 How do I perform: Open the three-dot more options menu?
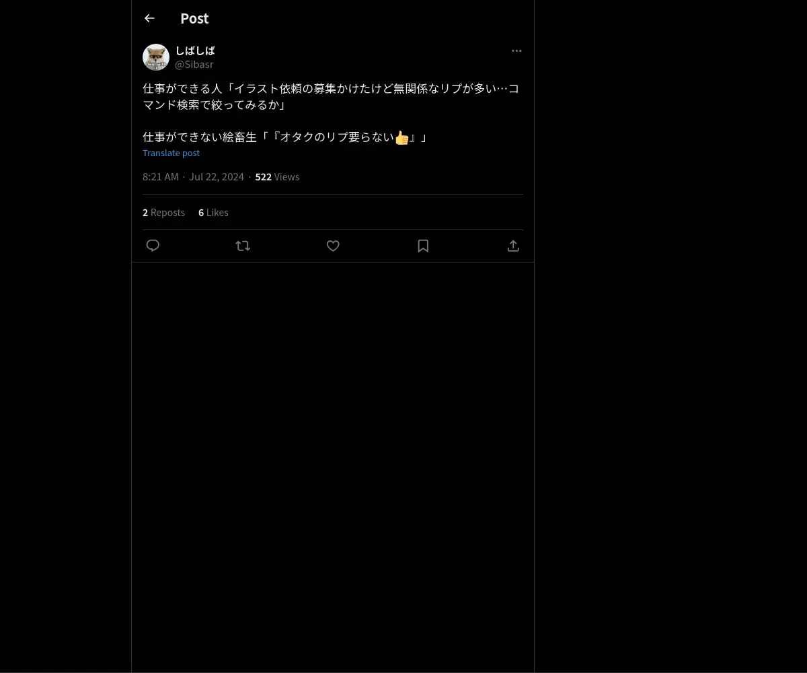click(x=516, y=50)
